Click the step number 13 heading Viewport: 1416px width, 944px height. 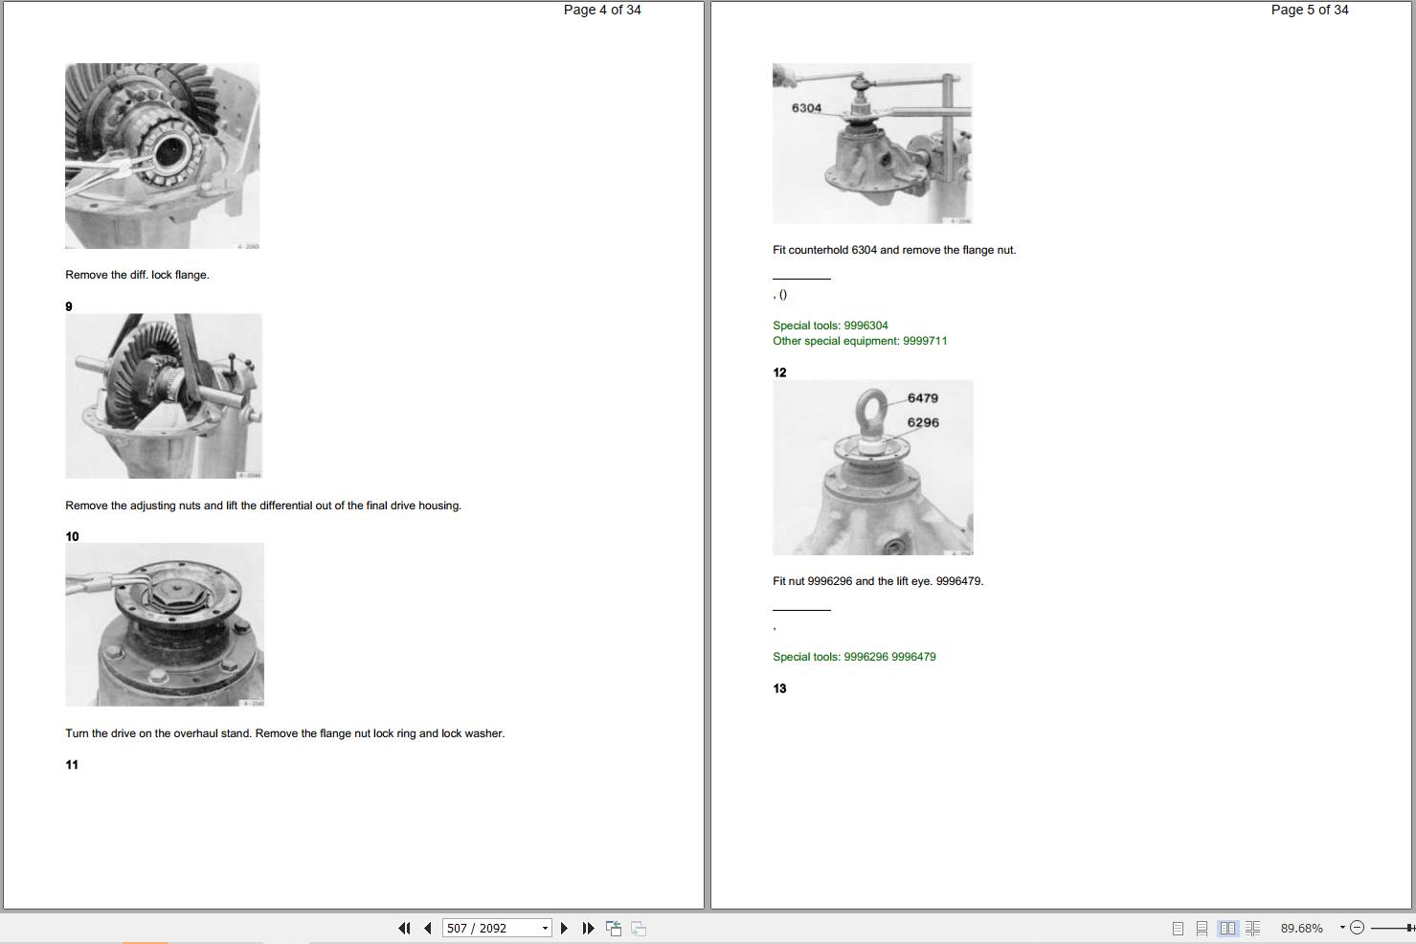pos(779,688)
